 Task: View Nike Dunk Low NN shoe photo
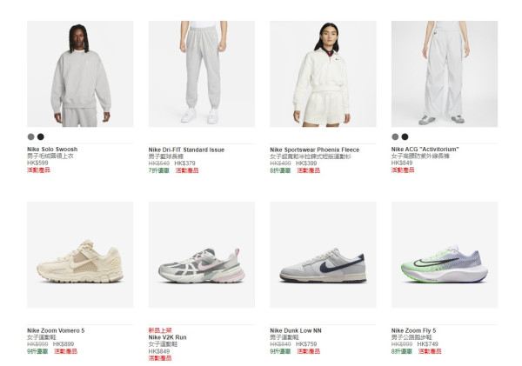coord(323,256)
